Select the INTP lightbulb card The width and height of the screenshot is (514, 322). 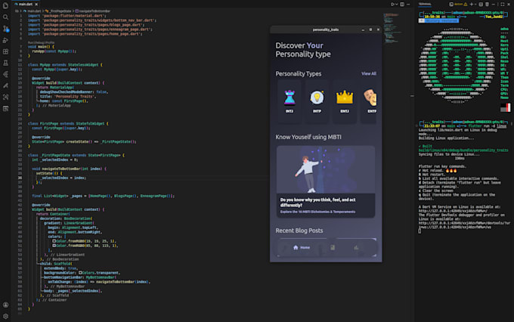317,101
